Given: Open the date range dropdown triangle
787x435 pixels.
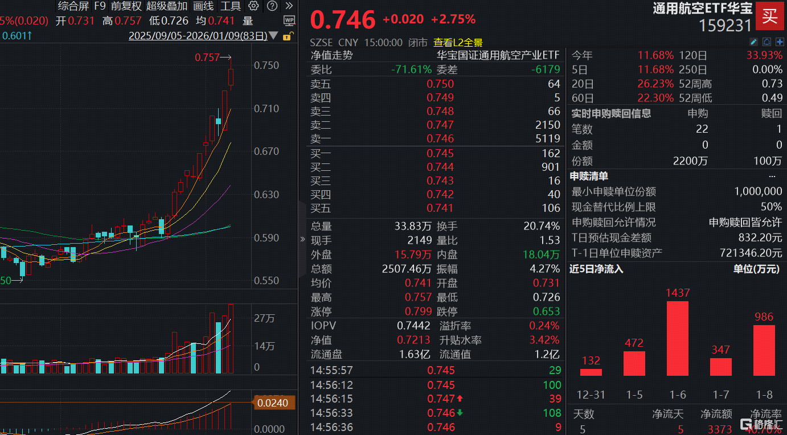Looking at the screenshot, I should pyautogui.click(x=274, y=36).
